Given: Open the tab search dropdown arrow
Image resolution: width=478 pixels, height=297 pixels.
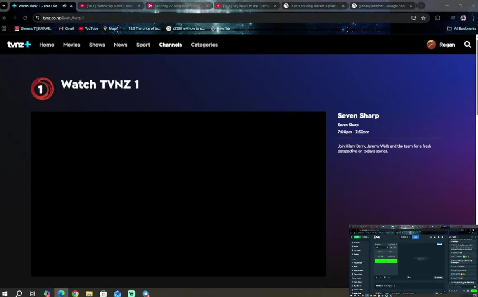Looking at the screenshot, I should (x=4, y=6).
